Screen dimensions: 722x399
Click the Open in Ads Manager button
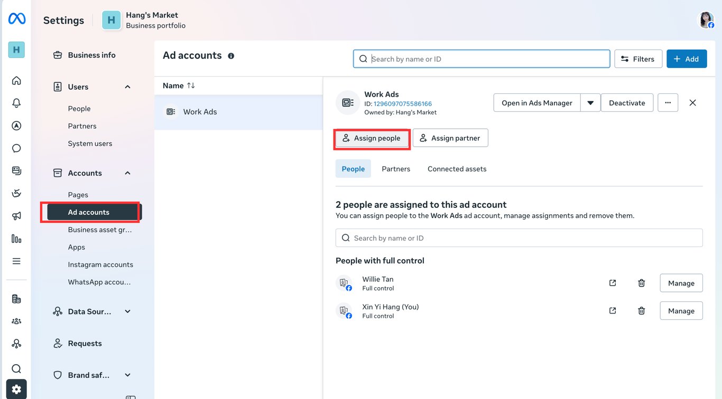(x=537, y=103)
